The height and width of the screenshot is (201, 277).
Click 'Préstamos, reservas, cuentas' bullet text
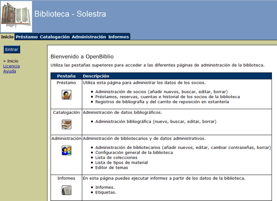pos(168,97)
